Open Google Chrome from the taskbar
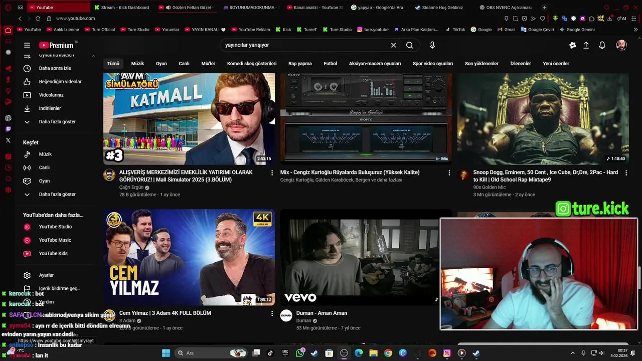Image resolution: width=642 pixels, height=361 pixels. click(x=388, y=353)
